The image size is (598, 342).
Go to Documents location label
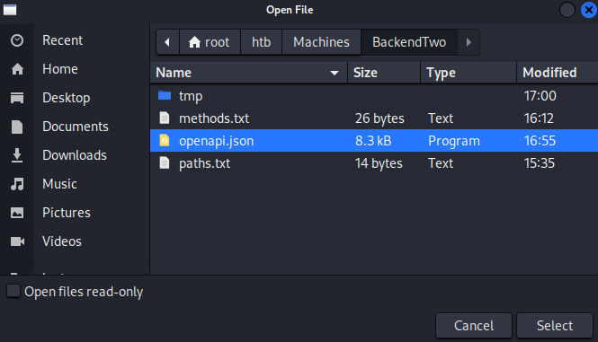(76, 127)
